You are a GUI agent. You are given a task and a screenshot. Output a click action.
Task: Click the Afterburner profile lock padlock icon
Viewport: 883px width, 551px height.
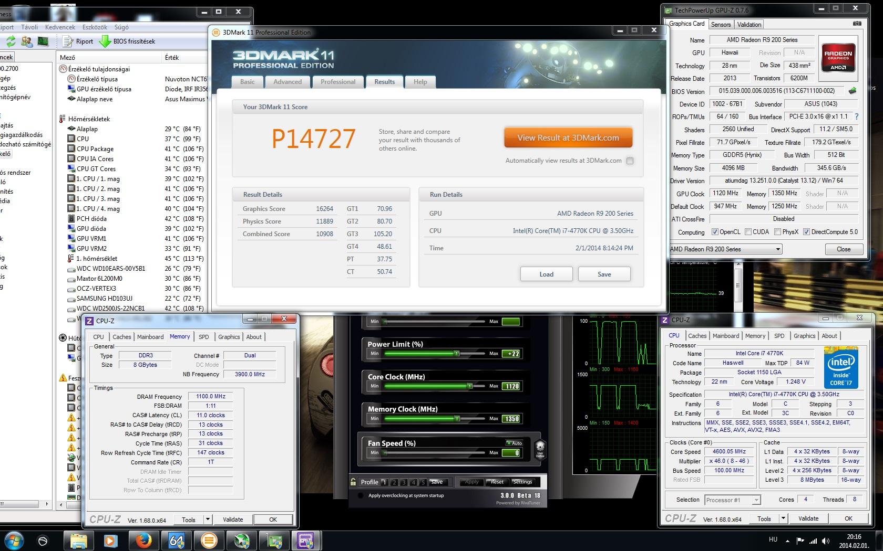pyautogui.click(x=354, y=482)
